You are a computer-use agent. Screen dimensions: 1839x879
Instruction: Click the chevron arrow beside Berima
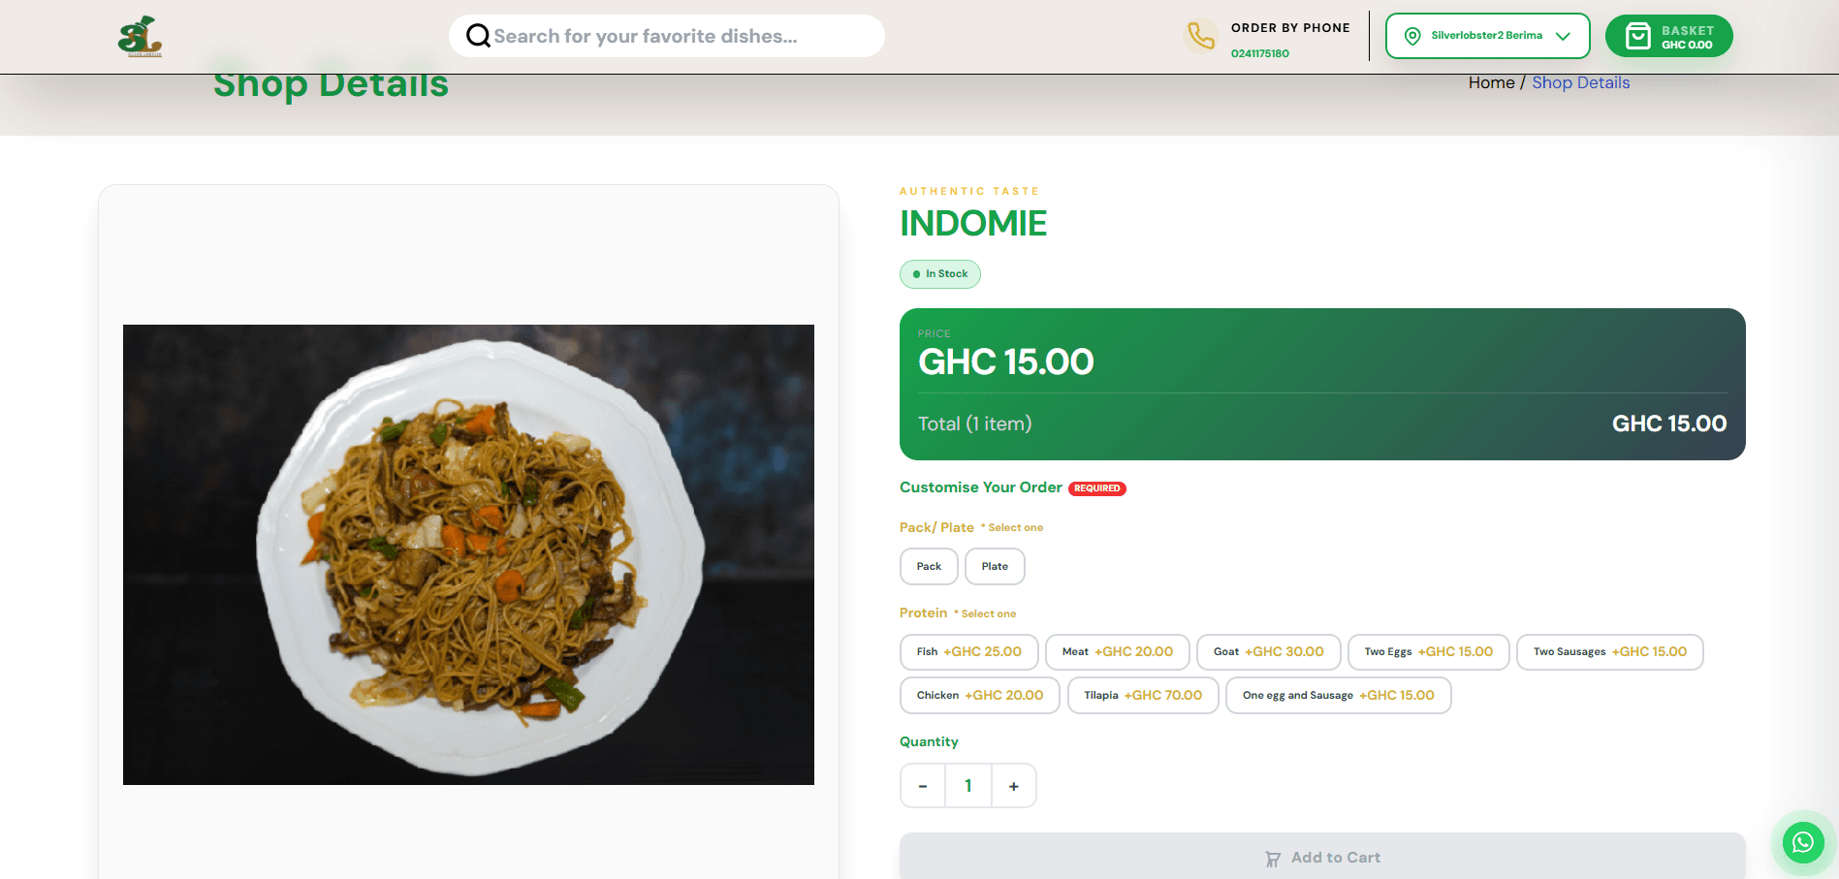click(x=1563, y=36)
